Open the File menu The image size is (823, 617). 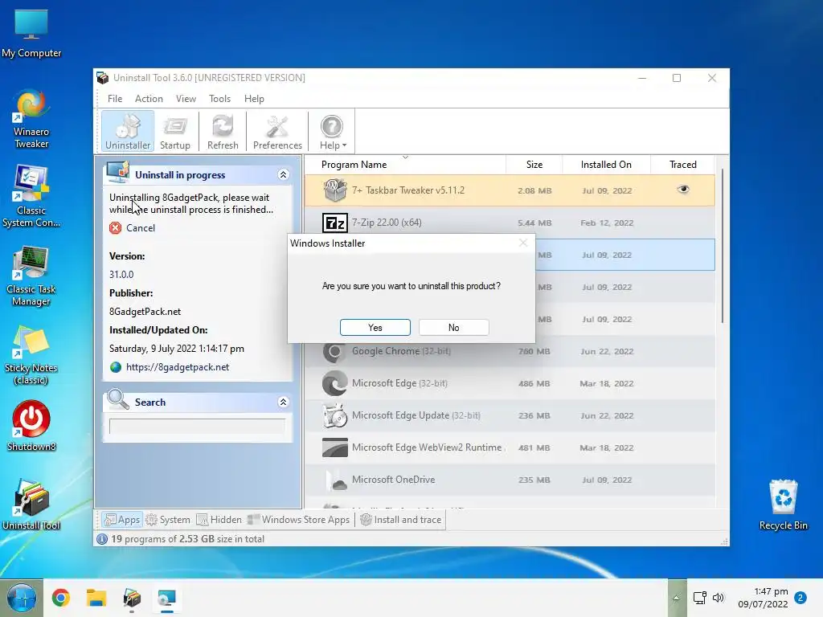click(115, 99)
